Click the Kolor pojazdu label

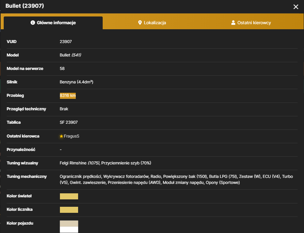click(20, 223)
